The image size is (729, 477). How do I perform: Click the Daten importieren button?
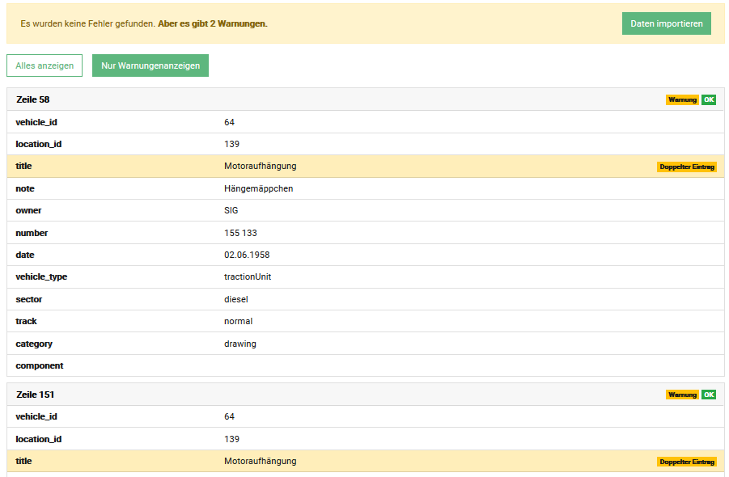pyautogui.click(x=666, y=23)
